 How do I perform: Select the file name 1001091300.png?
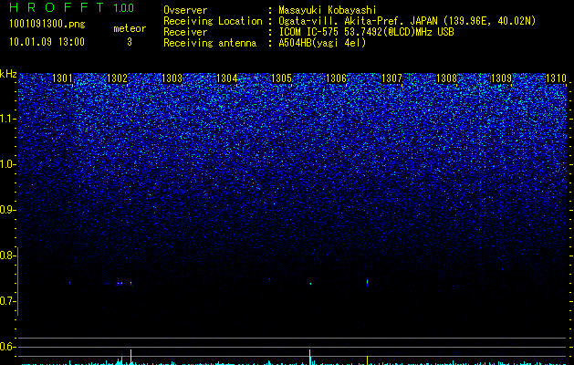(47, 24)
